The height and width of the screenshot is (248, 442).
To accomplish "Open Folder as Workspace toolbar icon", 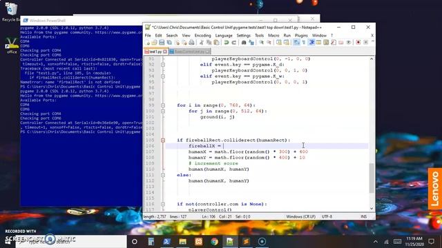I will (341, 43).
